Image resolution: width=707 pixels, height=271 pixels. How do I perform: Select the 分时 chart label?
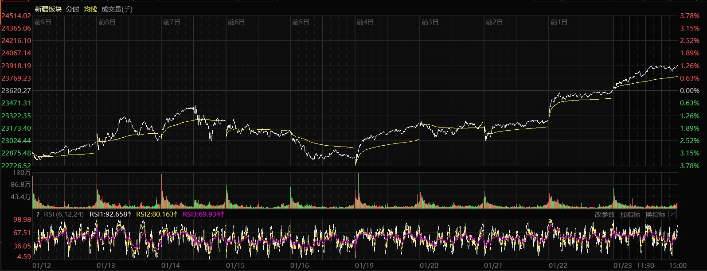73,9
